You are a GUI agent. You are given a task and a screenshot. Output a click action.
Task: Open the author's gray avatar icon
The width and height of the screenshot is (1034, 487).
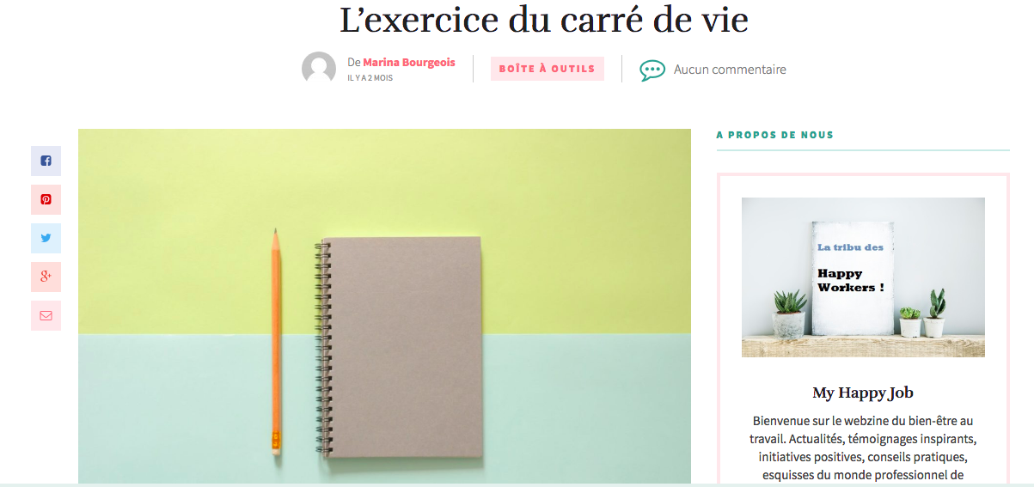click(319, 69)
